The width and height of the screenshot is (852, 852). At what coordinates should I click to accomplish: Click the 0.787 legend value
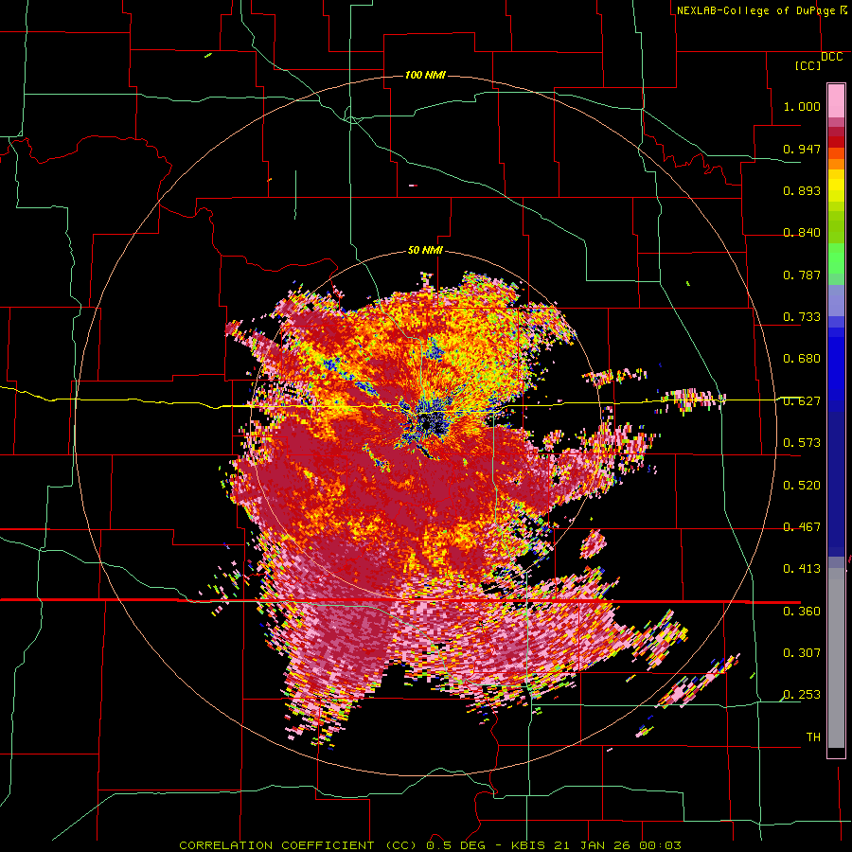tap(802, 275)
